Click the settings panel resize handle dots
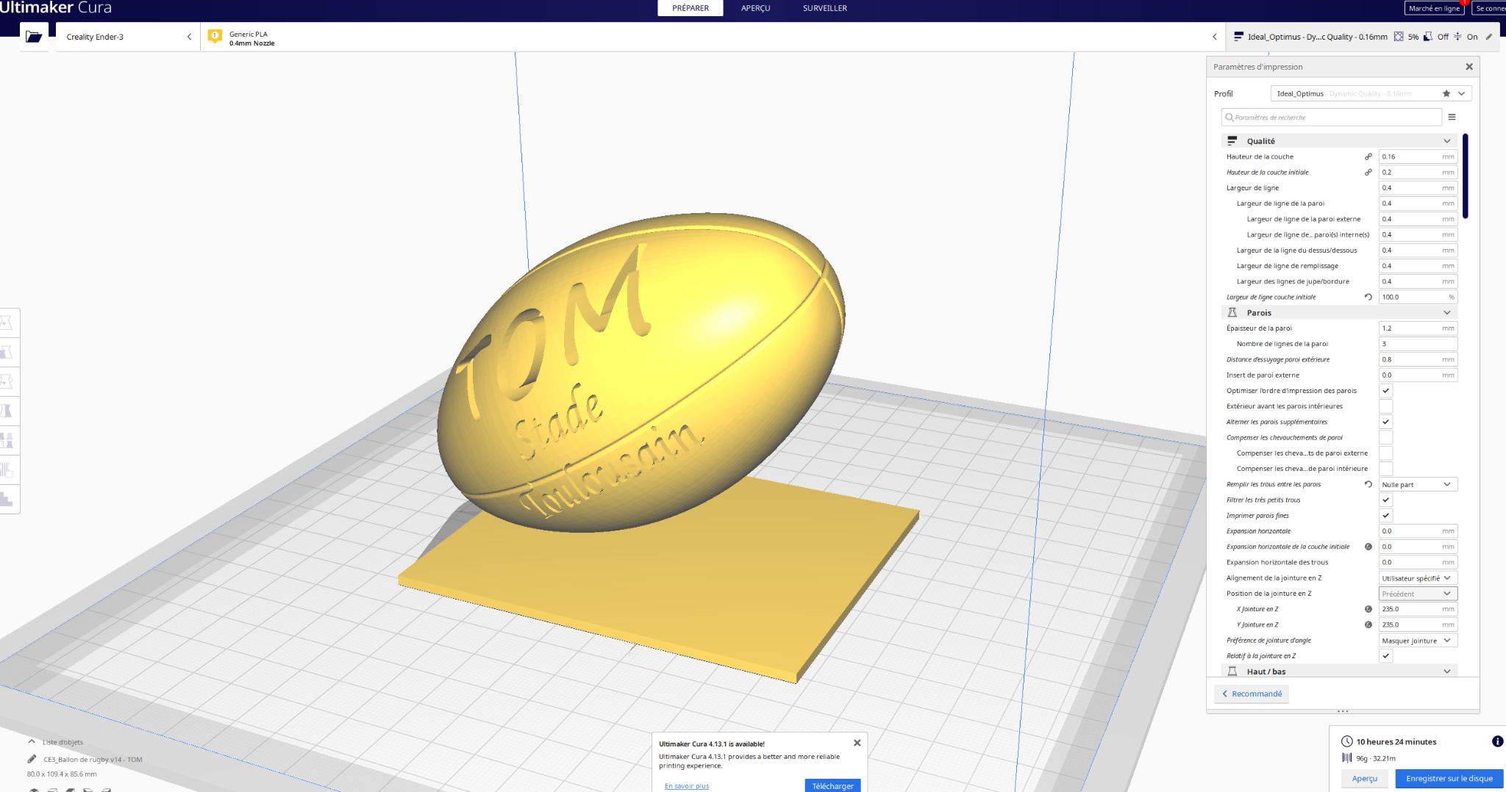Viewport: 1506px width, 792px height. pyautogui.click(x=1343, y=711)
